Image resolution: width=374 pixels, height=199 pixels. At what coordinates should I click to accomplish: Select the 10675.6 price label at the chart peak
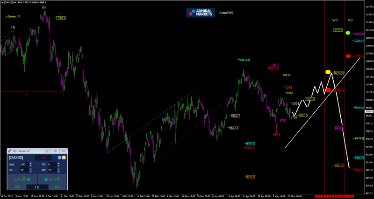coord(244,60)
